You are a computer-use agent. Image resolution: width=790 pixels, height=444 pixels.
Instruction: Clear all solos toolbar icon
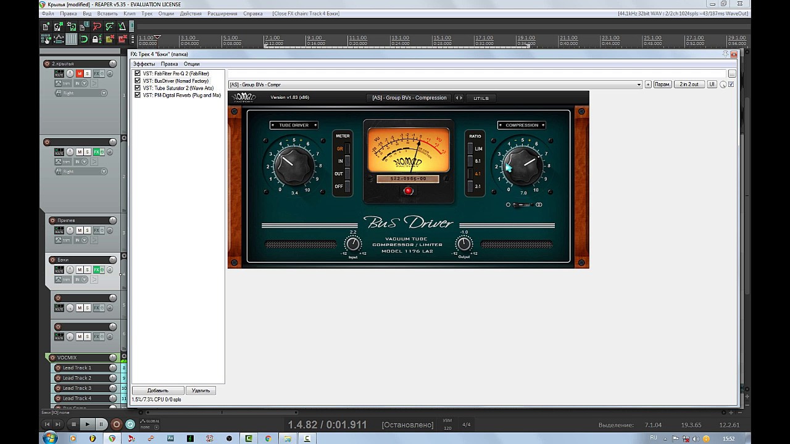point(110,39)
